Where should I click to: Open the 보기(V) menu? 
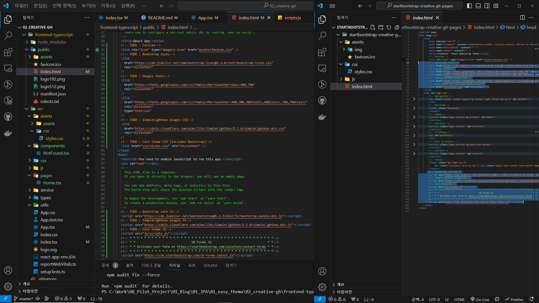pyautogui.click(x=88, y=6)
